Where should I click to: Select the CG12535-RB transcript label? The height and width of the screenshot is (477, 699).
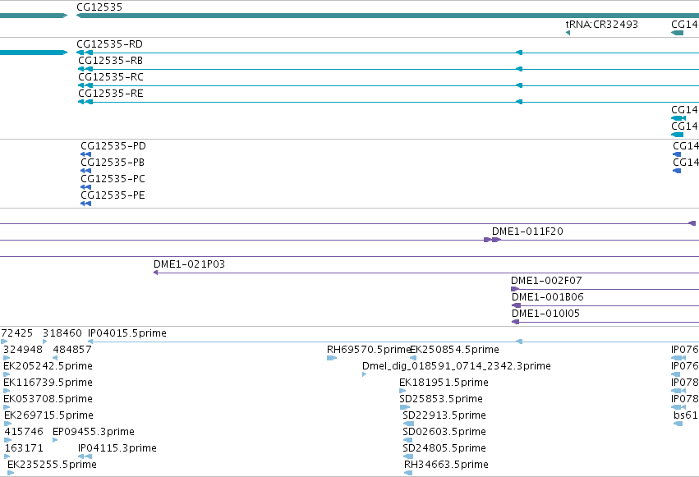[x=111, y=61]
